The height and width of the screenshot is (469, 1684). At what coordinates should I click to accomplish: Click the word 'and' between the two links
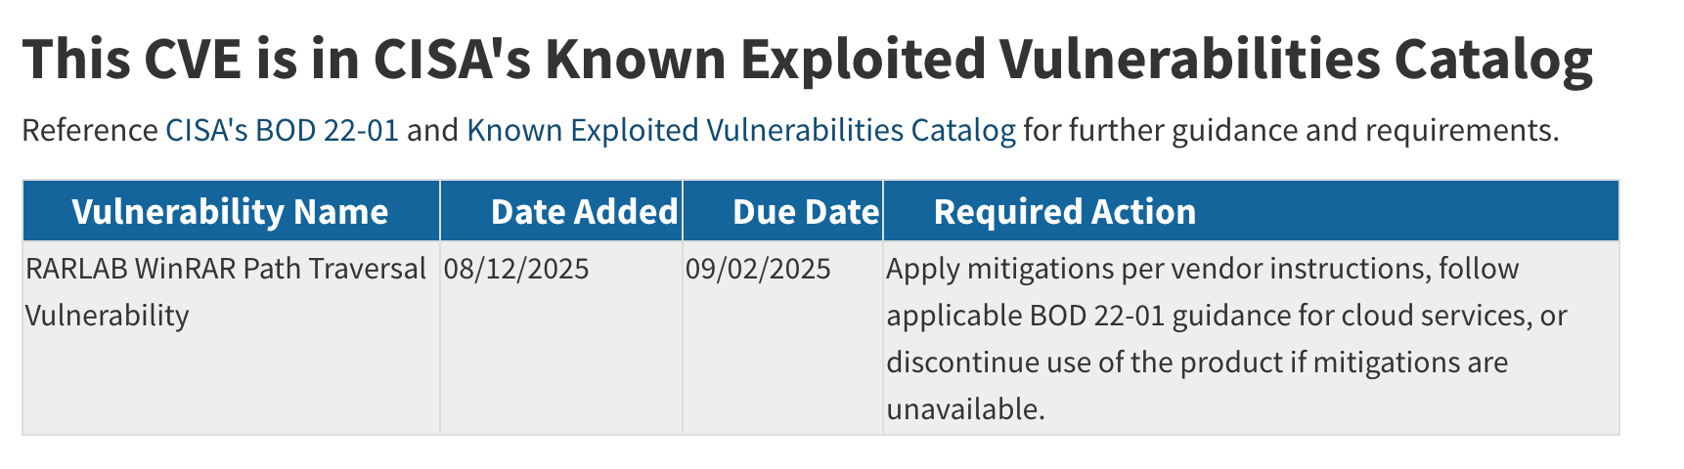[432, 130]
